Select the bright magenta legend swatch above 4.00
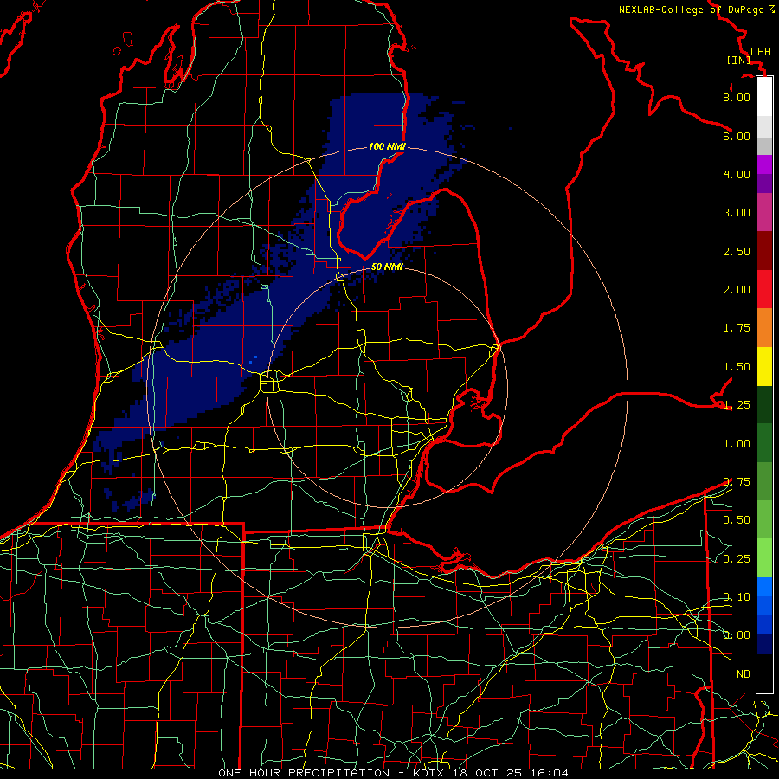 (x=764, y=164)
